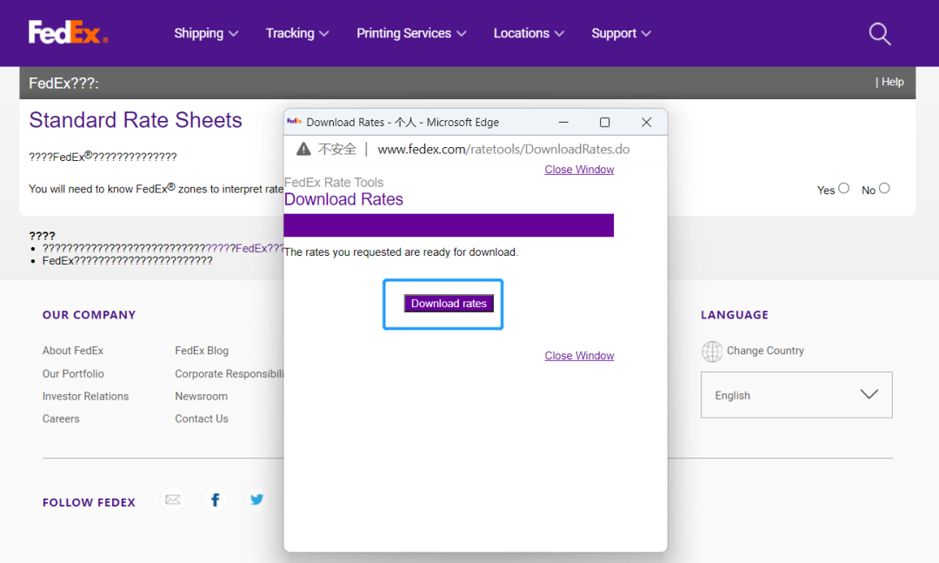Viewport: 939px width, 563px height.
Task: Open the Investor Relations link
Action: coord(85,396)
